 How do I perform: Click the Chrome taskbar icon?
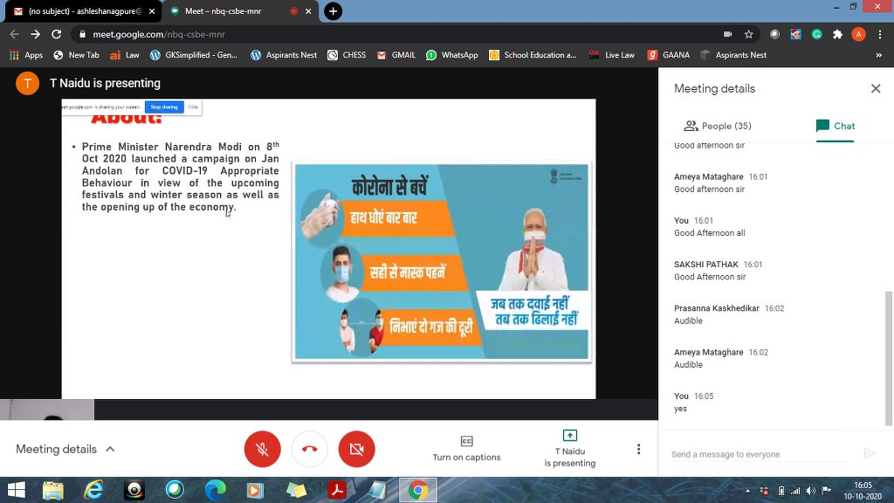[x=418, y=490]
